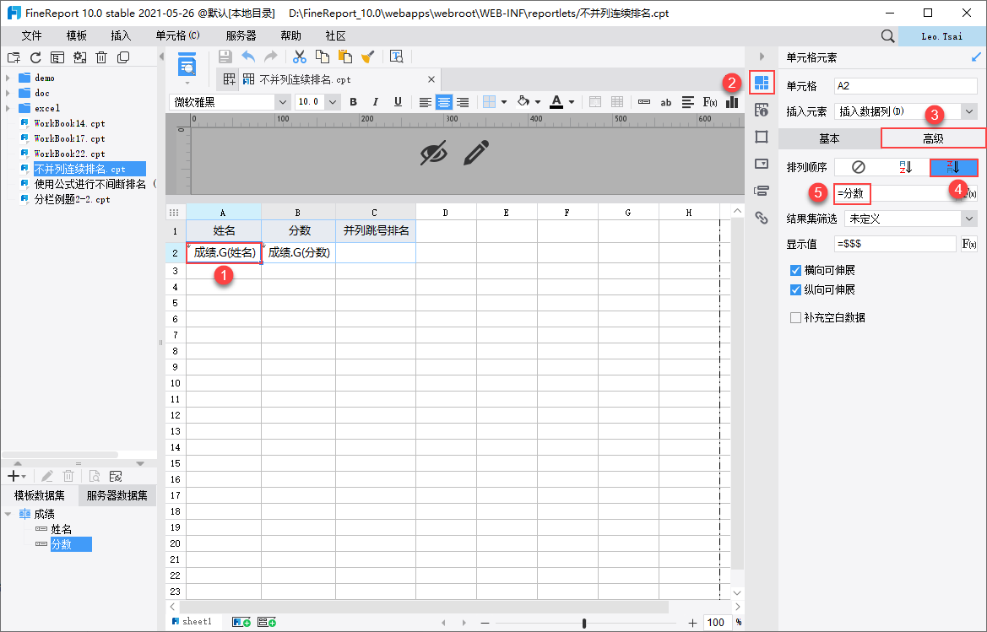The width and height of the screenshot is (987, 632).
Task: Click the Save template icon
Action: click(x=225, y=57)
